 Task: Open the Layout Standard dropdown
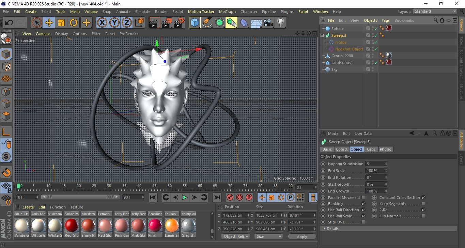[435, 11]
